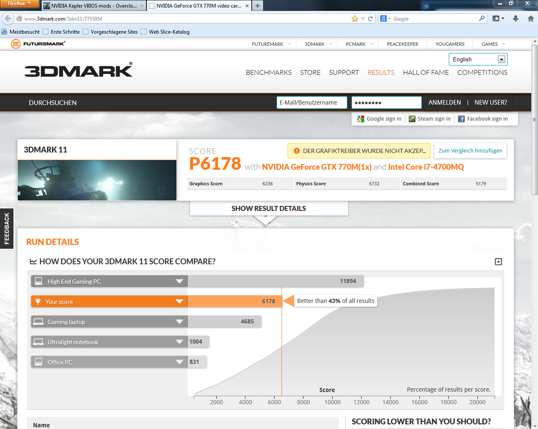Click the Facebook sign in icon
Image resolution: width=538 pixels, height=429 pixels.
(461, 119)
